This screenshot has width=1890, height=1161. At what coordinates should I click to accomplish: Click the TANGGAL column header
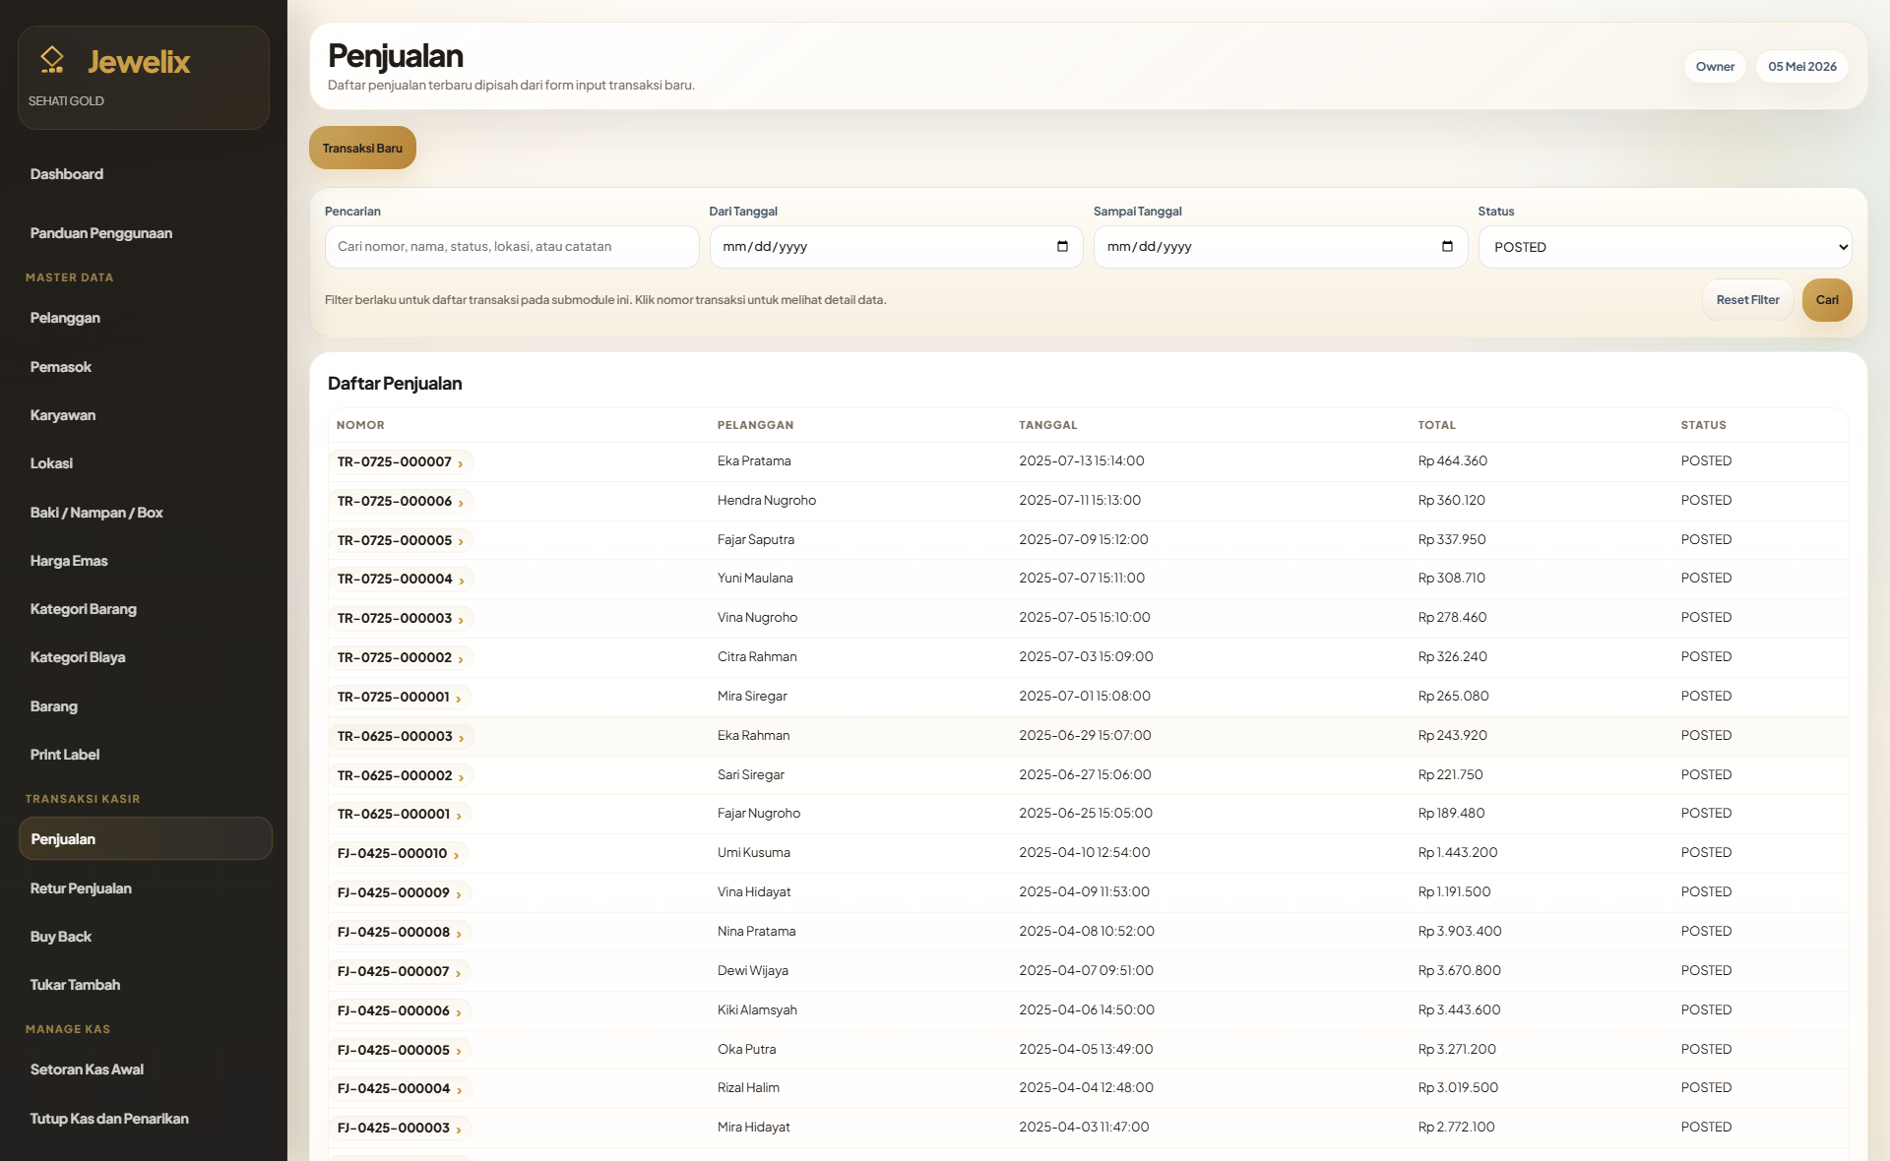point(1048,425)
